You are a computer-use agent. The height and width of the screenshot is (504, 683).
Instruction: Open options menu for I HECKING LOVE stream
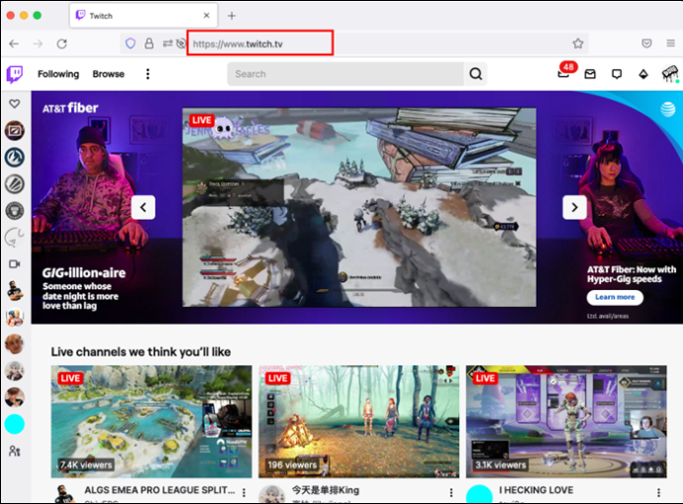[x=658, y=493]
